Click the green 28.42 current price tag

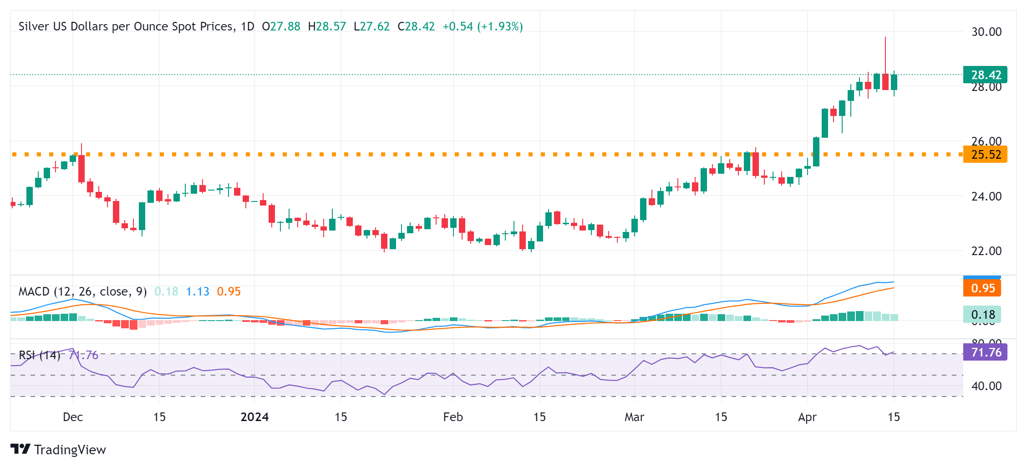[x=985, y=75]
